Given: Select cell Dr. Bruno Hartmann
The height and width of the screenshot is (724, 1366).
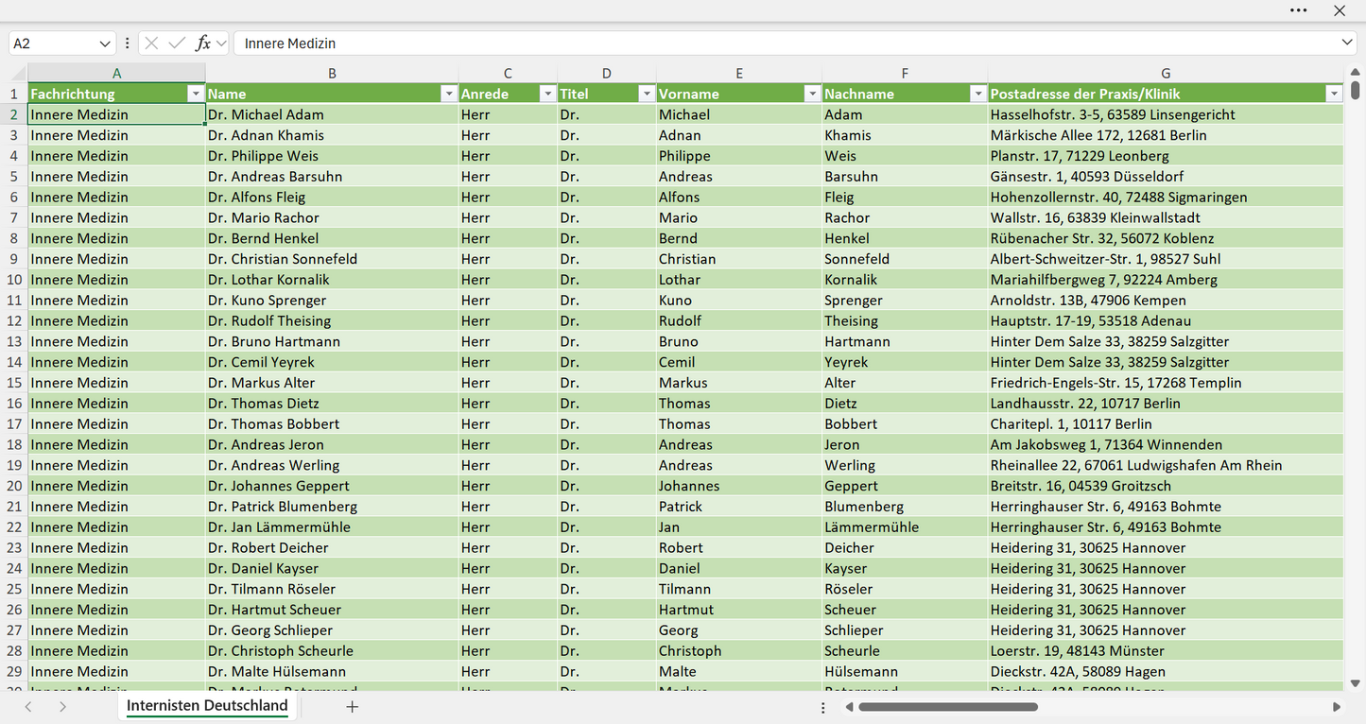Looking at the screenshot, I should pos(332,341).
